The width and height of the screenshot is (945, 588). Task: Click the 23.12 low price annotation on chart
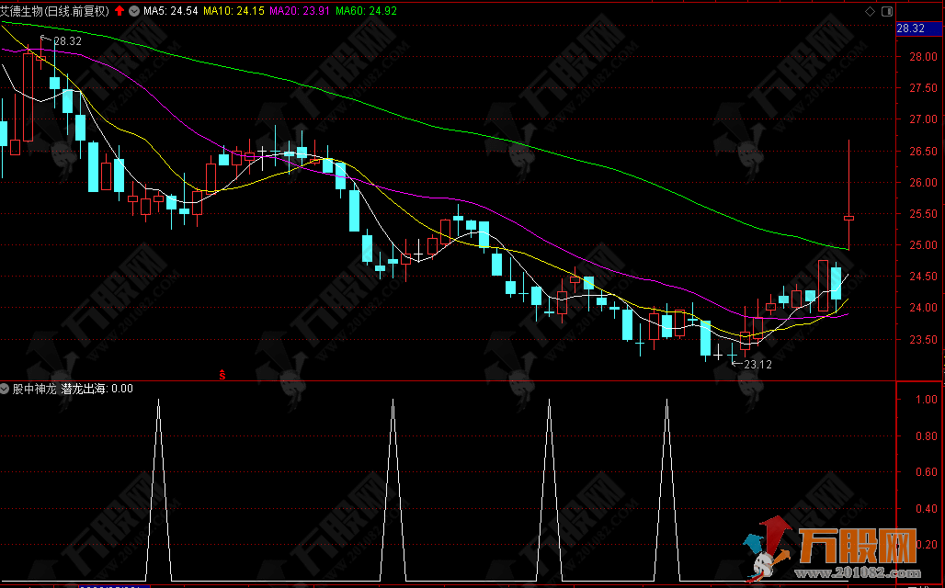pos(757,364)
